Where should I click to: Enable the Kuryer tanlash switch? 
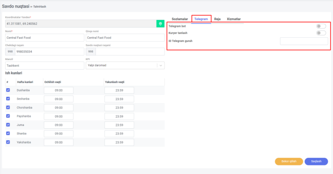tap(321, 33)
